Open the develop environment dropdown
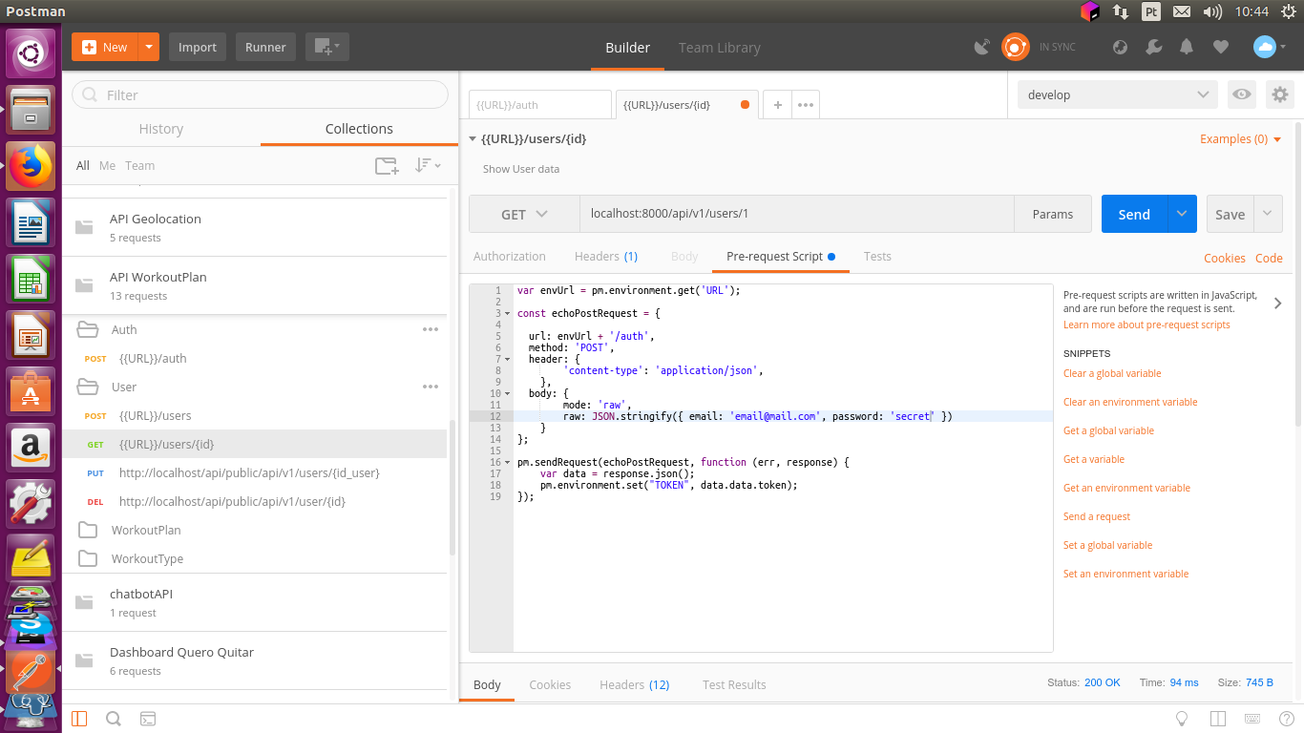This screenshot has height=733, width=1304. (x=1118, y=94)
